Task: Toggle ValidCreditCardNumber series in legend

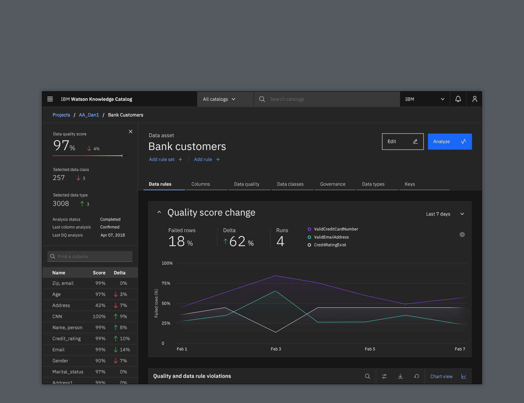Action: 336,229
